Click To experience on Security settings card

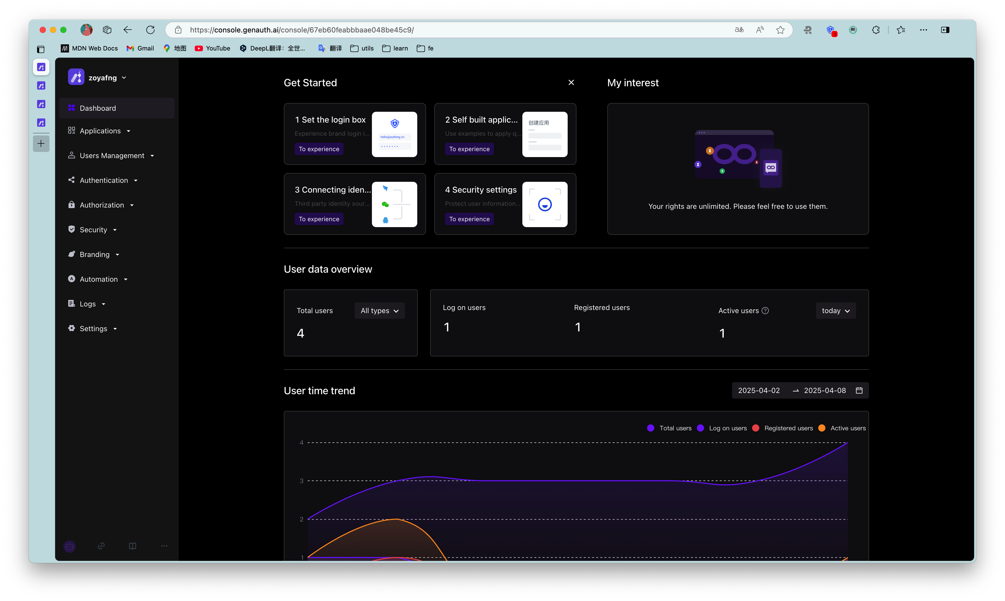pos(469,219)
